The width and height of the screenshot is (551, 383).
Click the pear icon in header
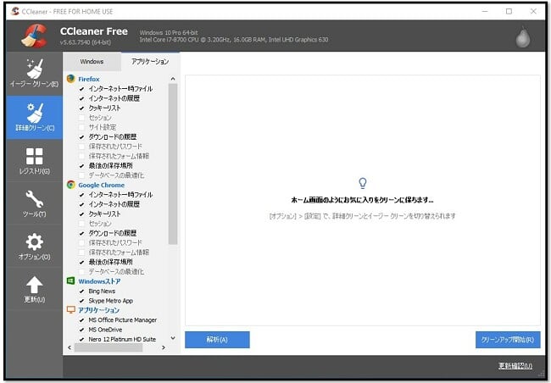[x=523, y=36]
